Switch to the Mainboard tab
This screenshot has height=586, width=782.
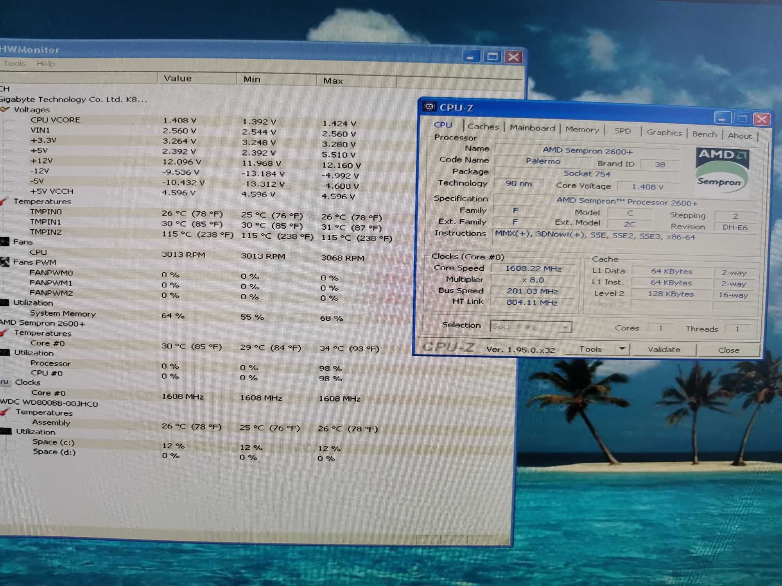pos(532,128)
